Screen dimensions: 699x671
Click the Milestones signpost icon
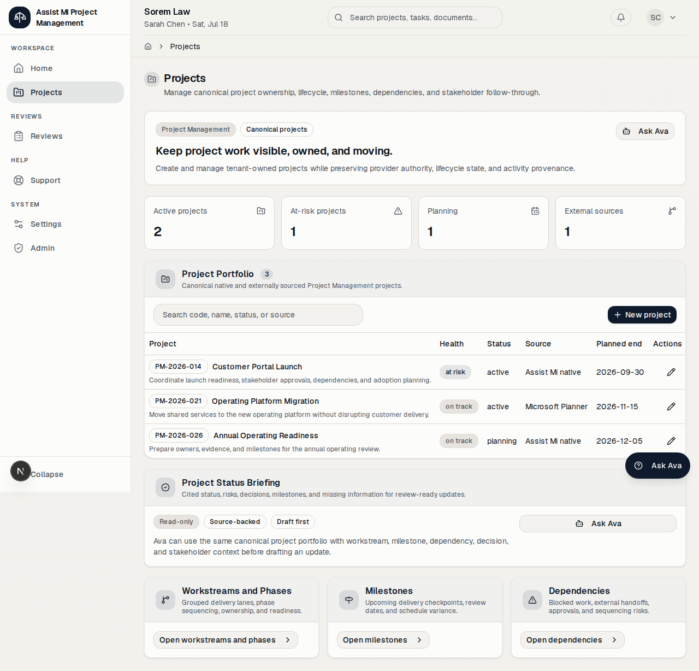(x=349, y=600)
